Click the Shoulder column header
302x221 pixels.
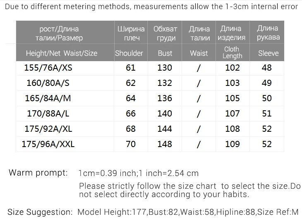129,53
